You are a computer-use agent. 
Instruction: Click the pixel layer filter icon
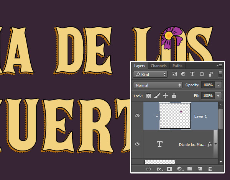pyautogui.click(x=174, y=74)
